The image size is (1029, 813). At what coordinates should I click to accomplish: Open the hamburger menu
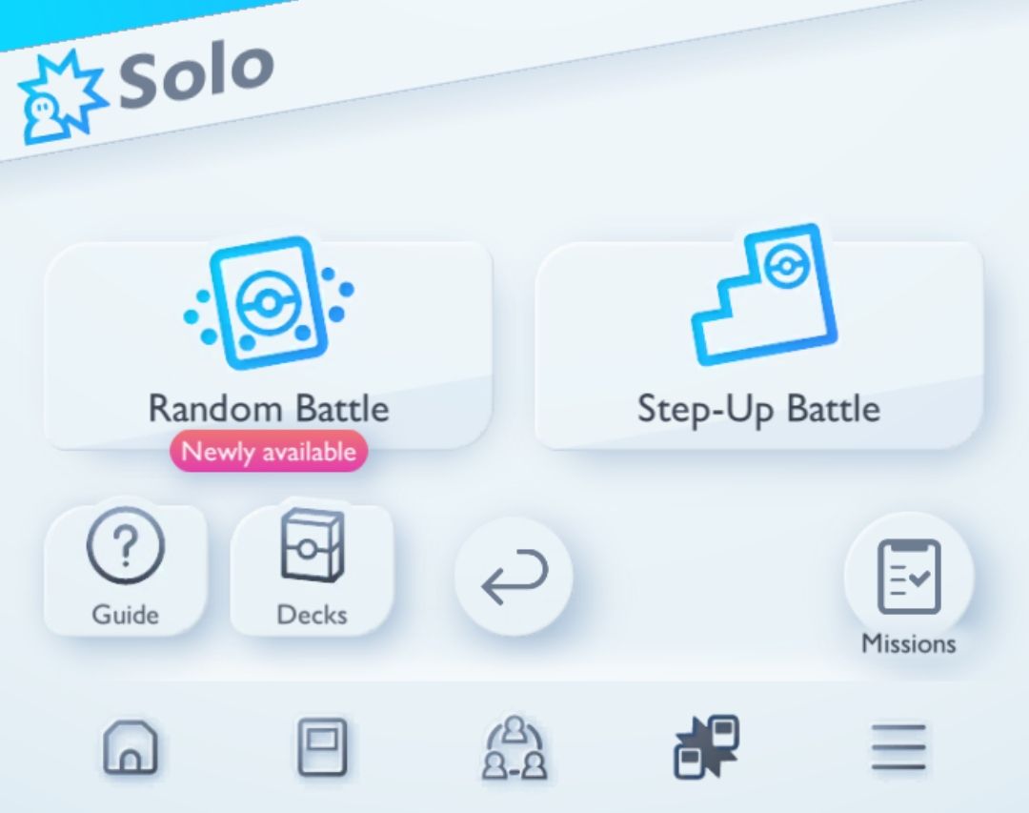[x=898, y=746]
